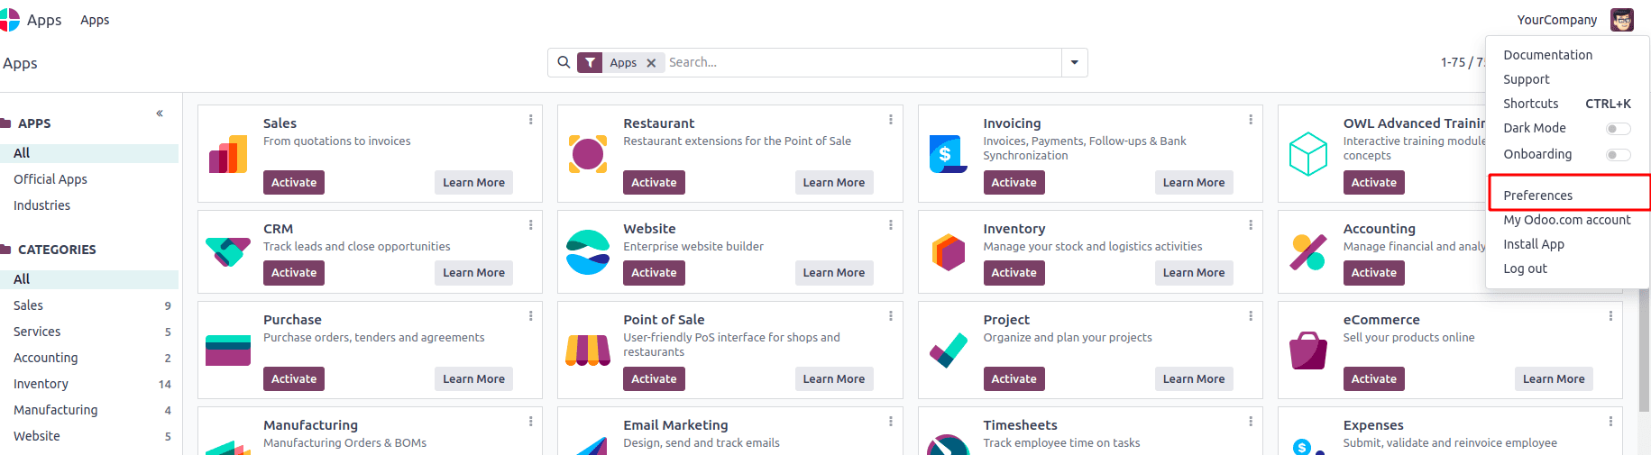Click the CRM app icon
Viewport: 1651px width, 455px height.
coord(228,251)
